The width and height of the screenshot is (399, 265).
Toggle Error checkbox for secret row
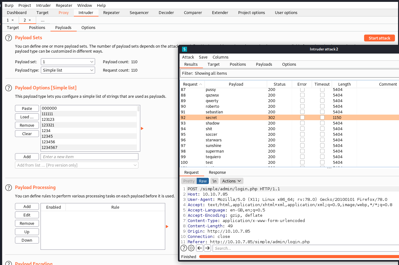pyautogui.click(x=302, y=117)
